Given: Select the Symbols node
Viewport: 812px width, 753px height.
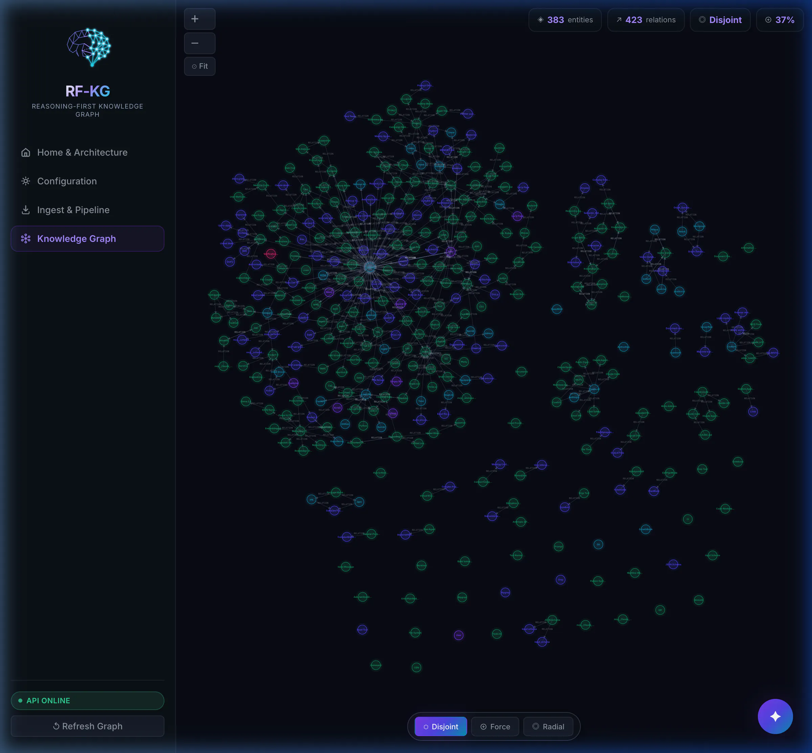Looking at the screenshot, I should click(x=565, y=507).
